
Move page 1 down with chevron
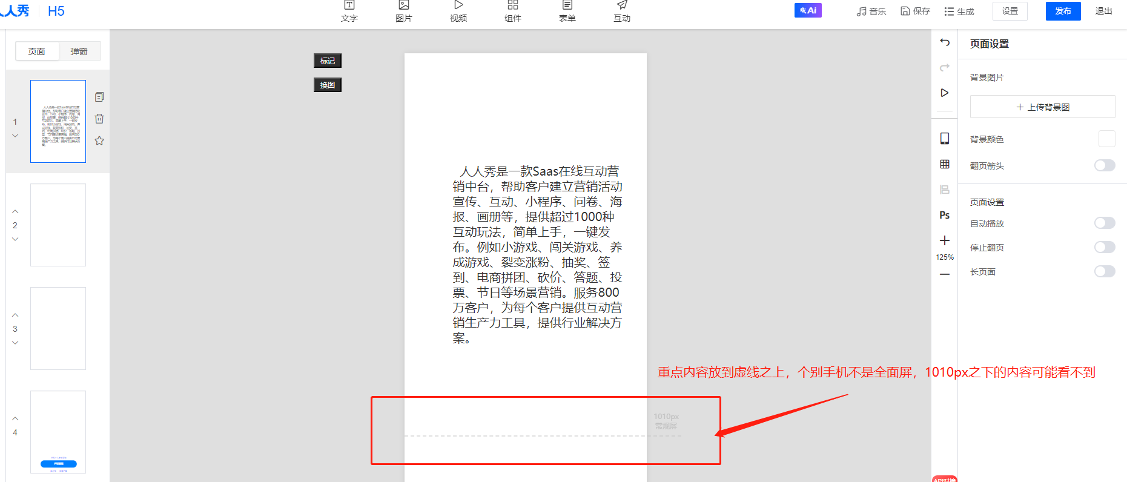pyautogui.click(x=15, y=136)
